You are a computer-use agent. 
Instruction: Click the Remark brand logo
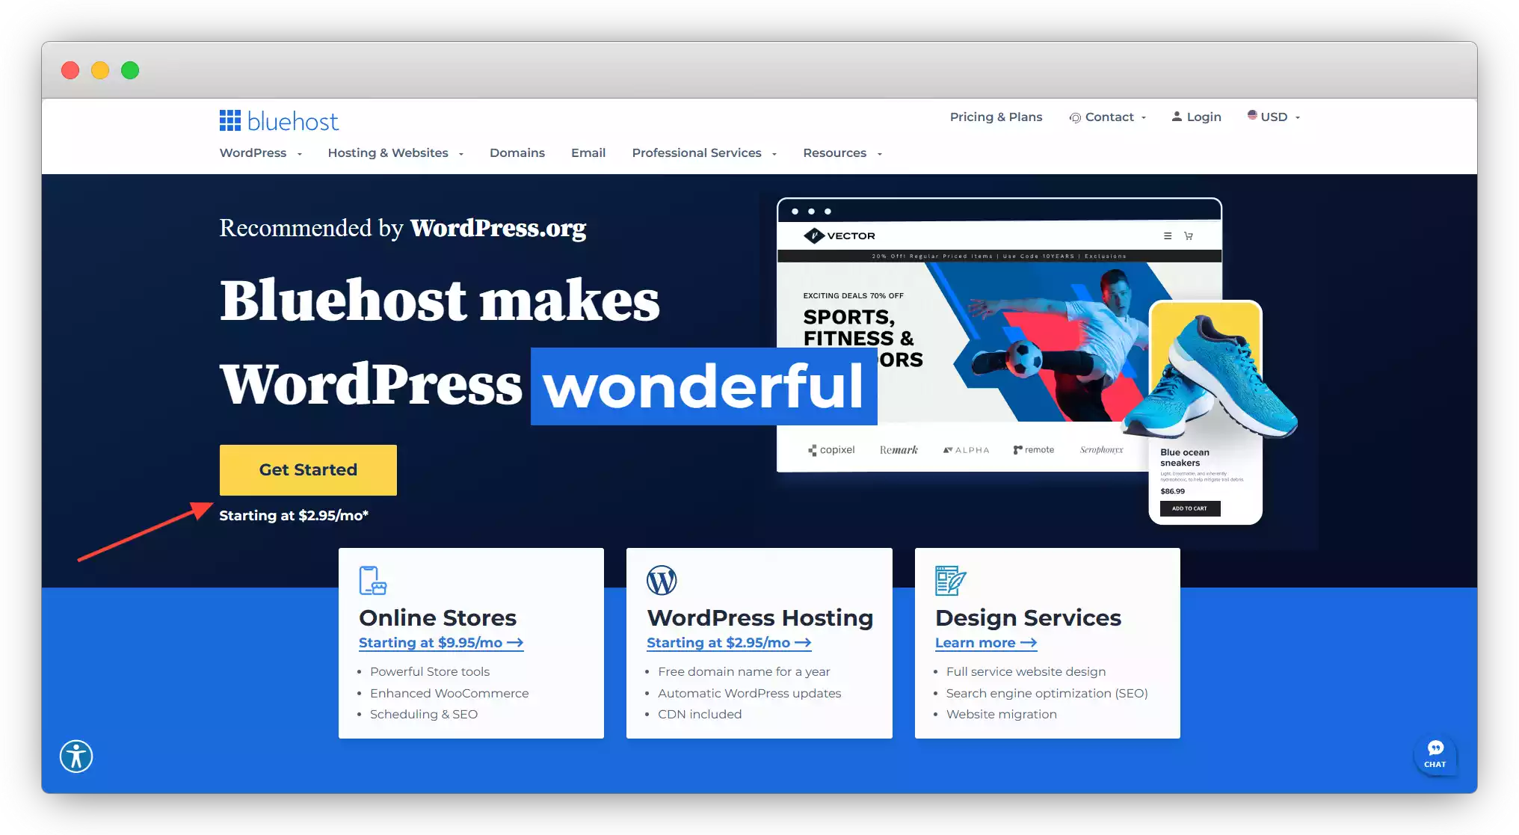pos(899,450)
